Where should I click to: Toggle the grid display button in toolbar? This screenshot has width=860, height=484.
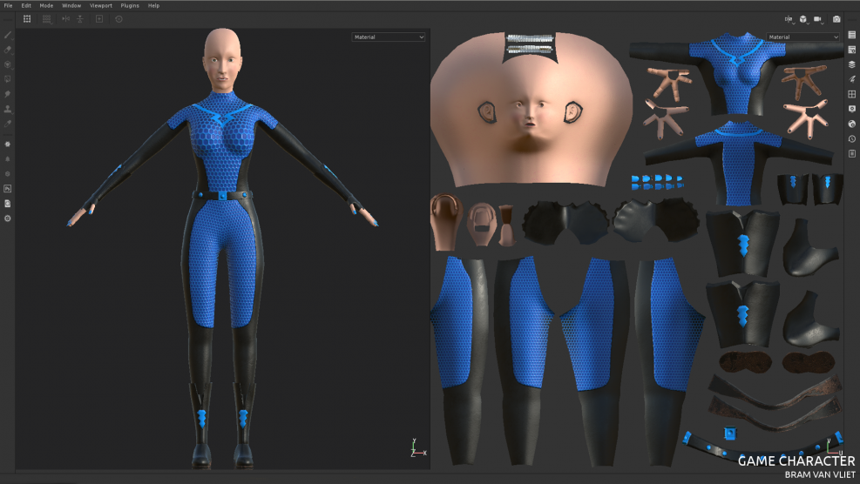[27, 18]
